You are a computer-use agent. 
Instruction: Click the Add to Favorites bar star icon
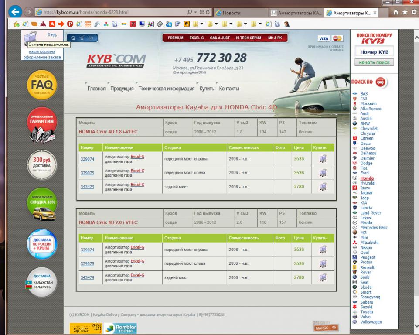click(16, 24)
